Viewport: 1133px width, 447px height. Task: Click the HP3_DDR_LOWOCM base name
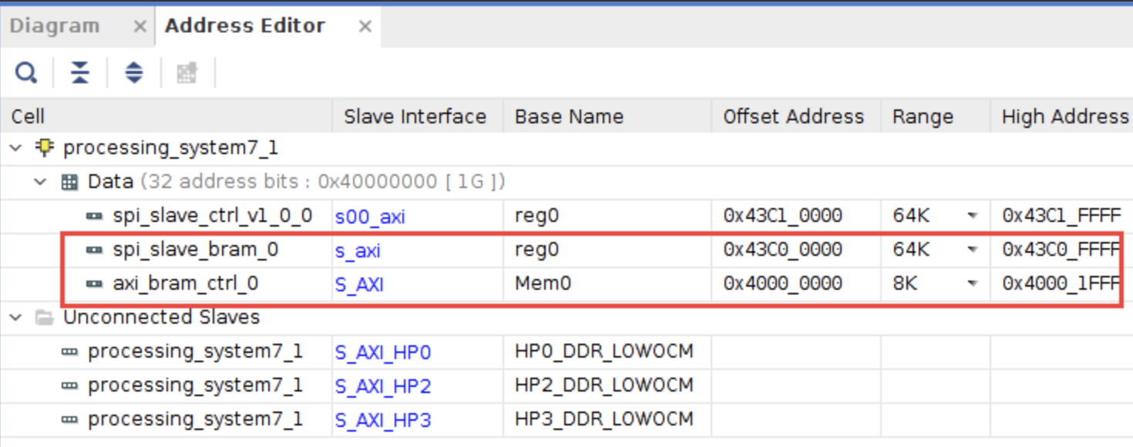pyautogui.click(x=604, y=419)
